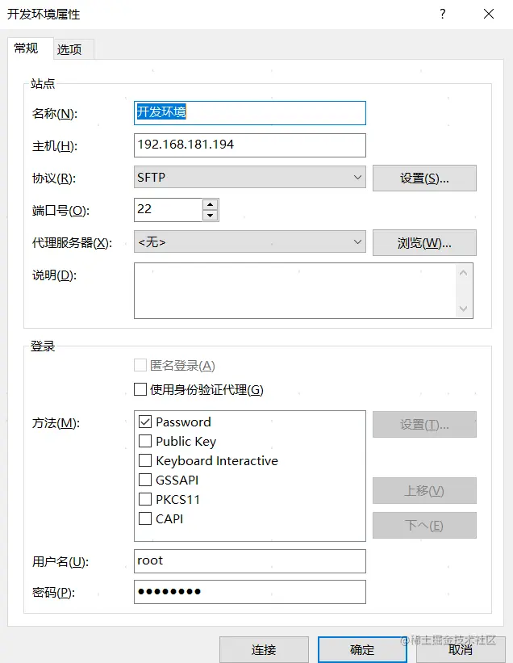Screen dimensions: 513x663
Task: Click the help question mark icon
Action: point(442,14)
